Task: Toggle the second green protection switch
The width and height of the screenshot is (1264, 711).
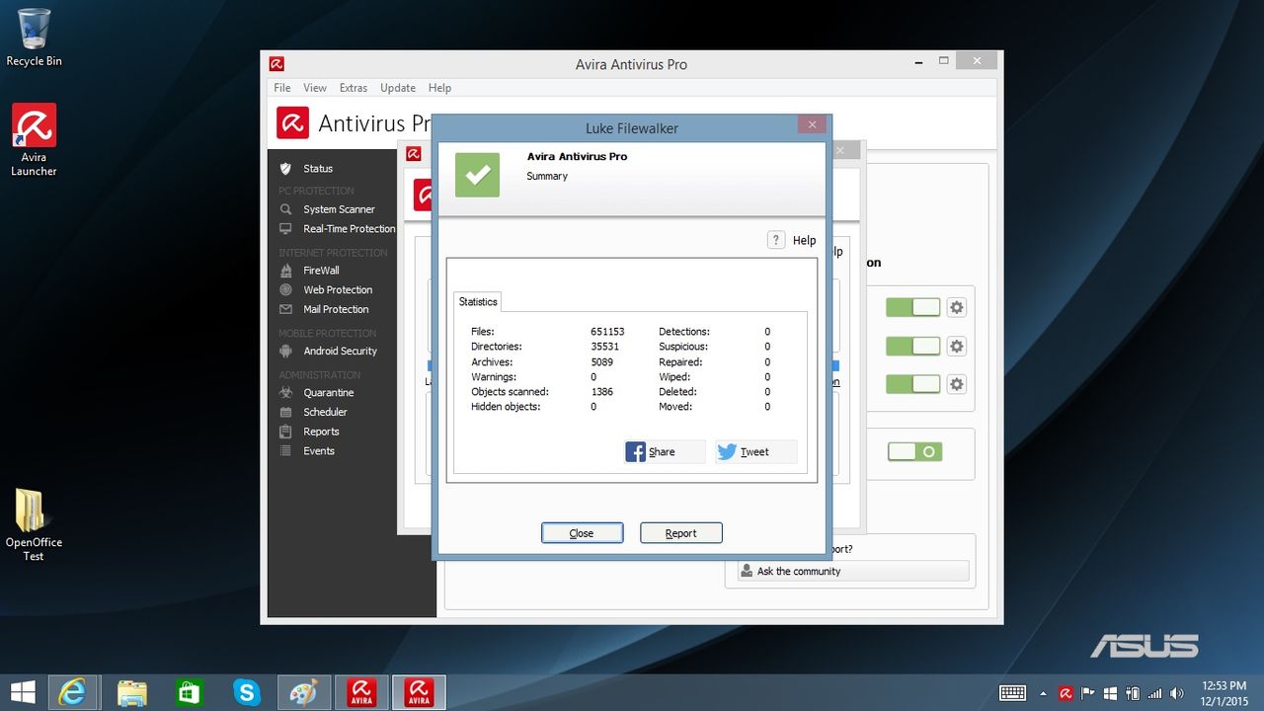Action: click(x=913, y=347)
